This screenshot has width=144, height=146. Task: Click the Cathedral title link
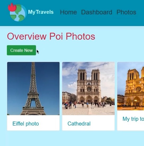(79, 124)
